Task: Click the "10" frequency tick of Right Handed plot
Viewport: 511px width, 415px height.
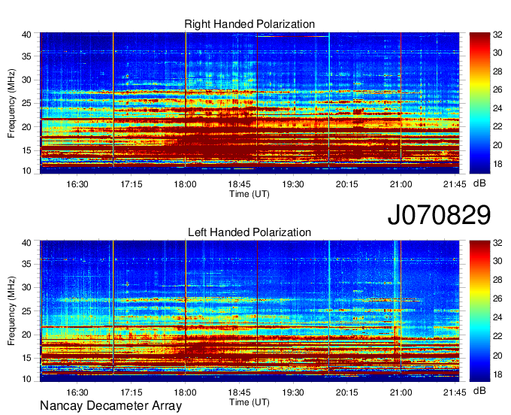Action: point(26,171)
